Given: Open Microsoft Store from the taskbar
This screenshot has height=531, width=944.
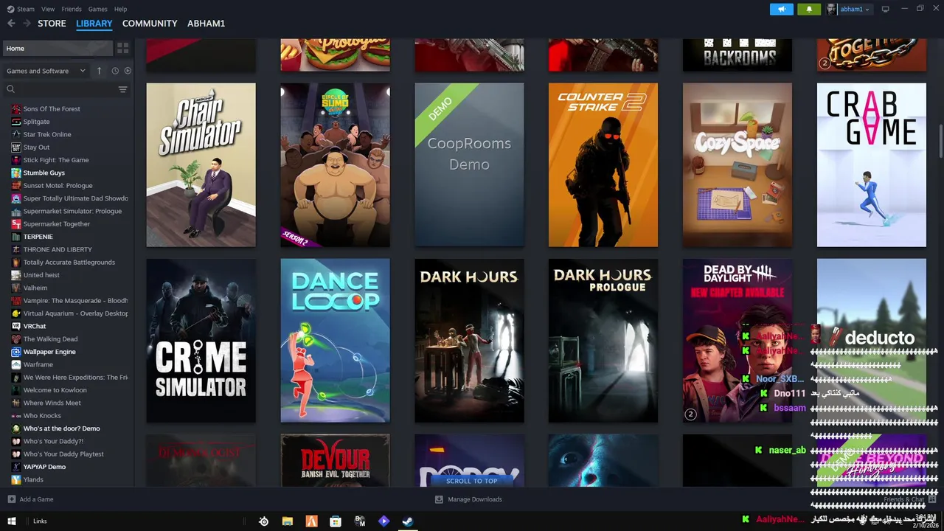Looking at the screenshot, I should (336, 521).
